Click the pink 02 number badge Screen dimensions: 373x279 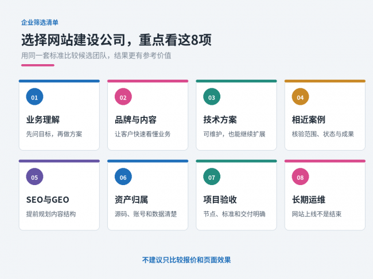coord(123,97)
